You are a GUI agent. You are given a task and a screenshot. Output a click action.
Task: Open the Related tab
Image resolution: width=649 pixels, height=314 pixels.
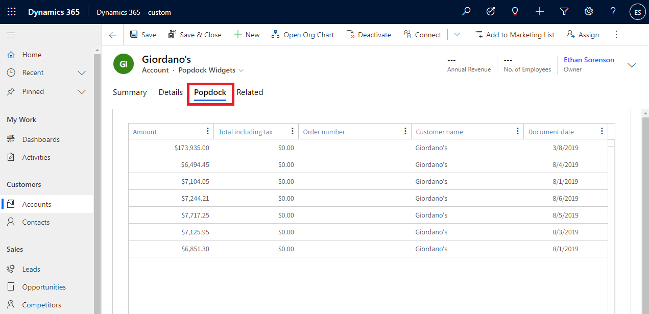[250, 92]
